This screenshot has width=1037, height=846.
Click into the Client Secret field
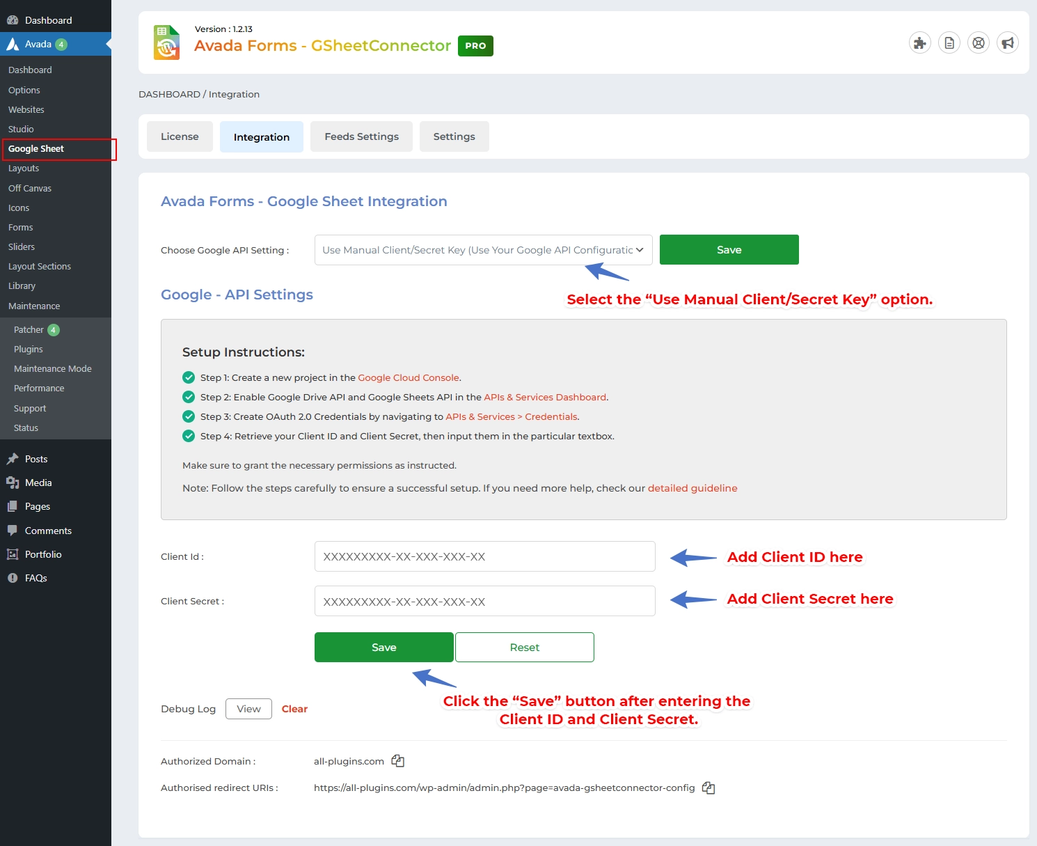pos(484,601)
